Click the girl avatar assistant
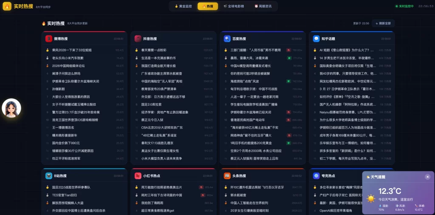435x215 pixels. tap(11, 108)
